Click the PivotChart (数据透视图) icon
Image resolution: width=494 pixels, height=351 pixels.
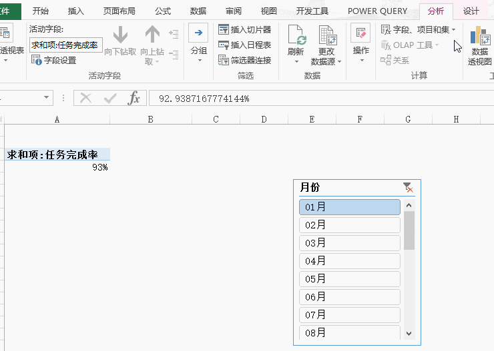(x=479, y=36)
